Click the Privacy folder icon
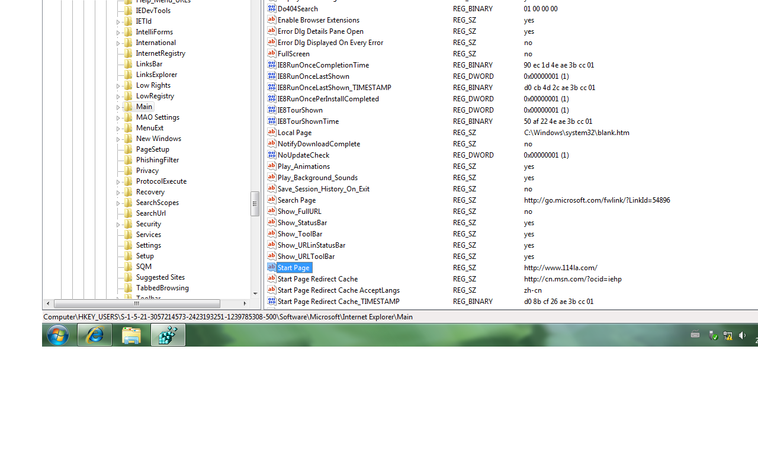This screenshot has height=474, width=758. coord(128,171)
